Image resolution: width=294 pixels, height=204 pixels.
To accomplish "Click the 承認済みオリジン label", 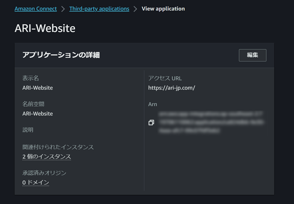I will click(x=44, y=173).
